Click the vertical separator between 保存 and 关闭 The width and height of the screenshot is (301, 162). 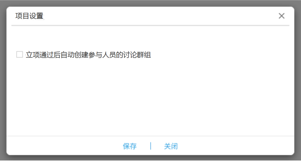pyautogui.click(x=151, y=146)
